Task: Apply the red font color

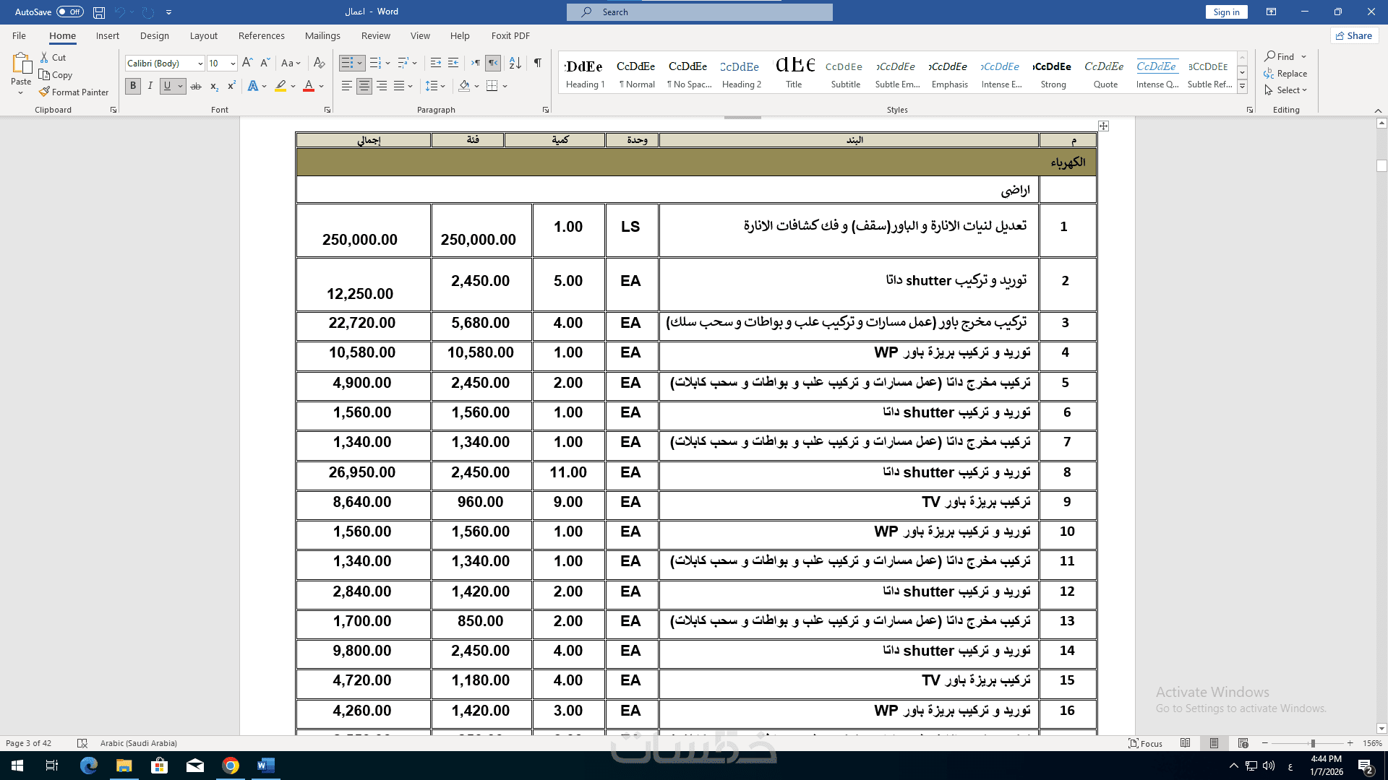Action: pos(309,86)
